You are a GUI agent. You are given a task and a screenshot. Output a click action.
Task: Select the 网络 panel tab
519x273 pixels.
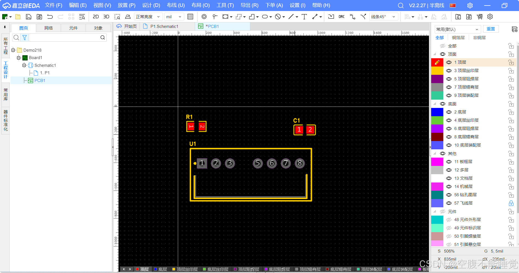click(x=49, y=28)
